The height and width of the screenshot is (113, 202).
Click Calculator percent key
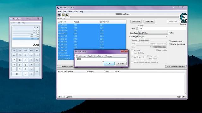[37, 60]
